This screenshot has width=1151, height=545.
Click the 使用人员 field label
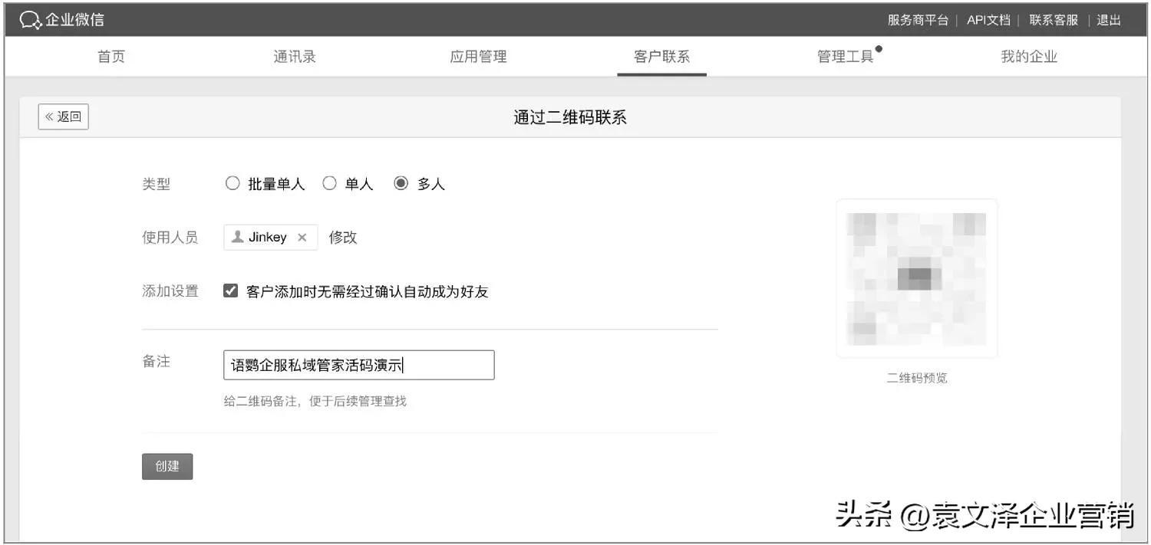[170, 238]
